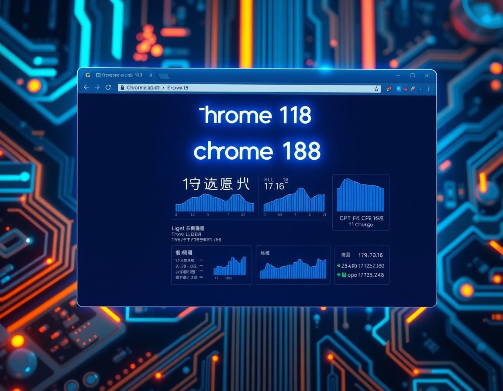Open the small dropdown arrow beside the extensions

click(x=420, y=89)
